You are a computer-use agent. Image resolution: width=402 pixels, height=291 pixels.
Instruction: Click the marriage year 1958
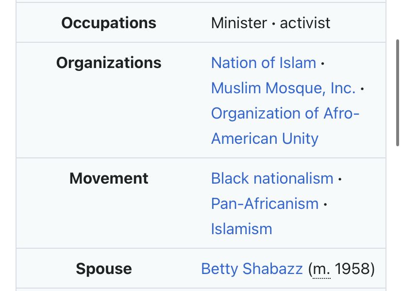coord(352,269)
